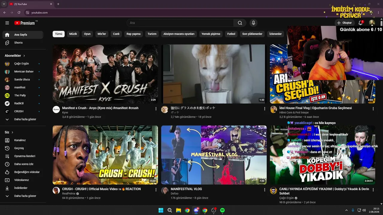Play the Manifest X Crush thumbnail

point(105,74)
